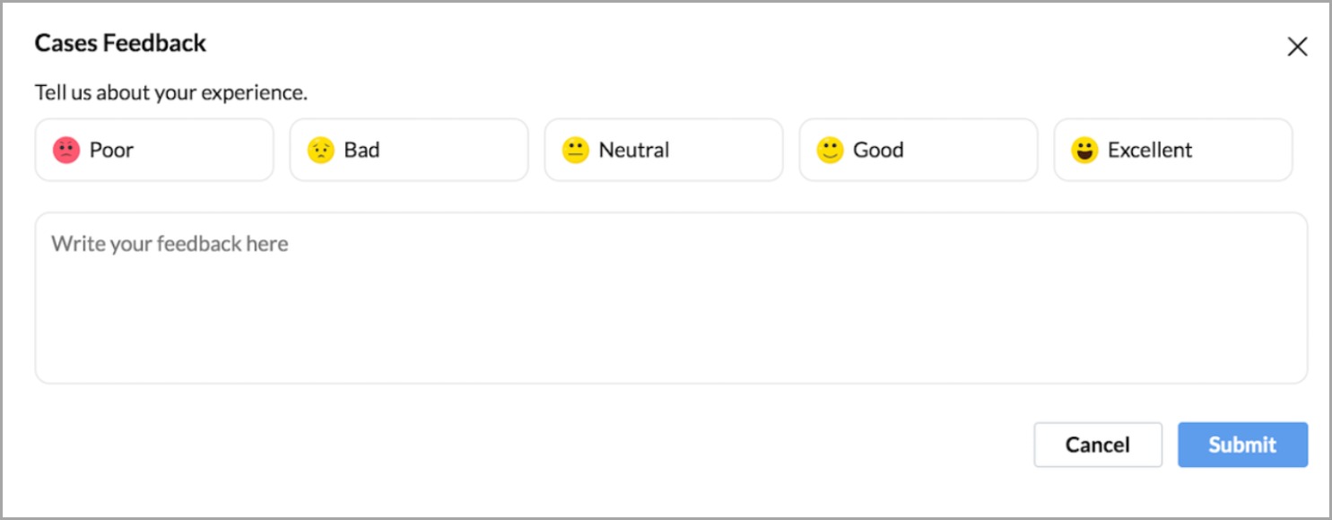
Task: Select the Poor rating option
Action: (x=154, y=150)
